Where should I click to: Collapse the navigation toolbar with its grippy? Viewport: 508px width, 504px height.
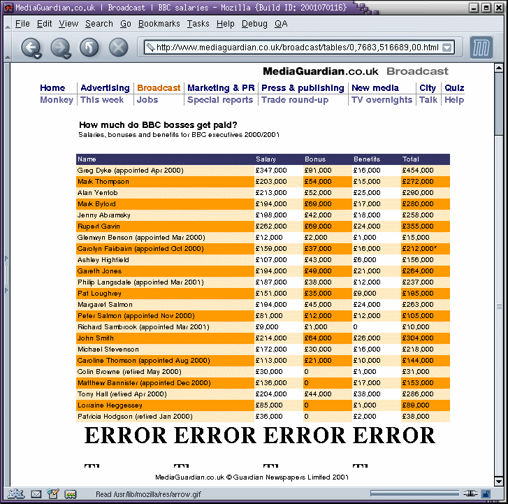pyautogui.click(x=7, y=48)
